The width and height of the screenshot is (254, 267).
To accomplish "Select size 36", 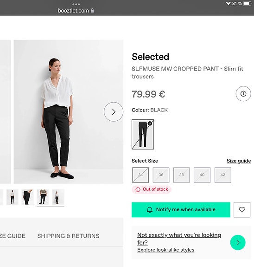I will pyautogui.click(x=161, y=175).
